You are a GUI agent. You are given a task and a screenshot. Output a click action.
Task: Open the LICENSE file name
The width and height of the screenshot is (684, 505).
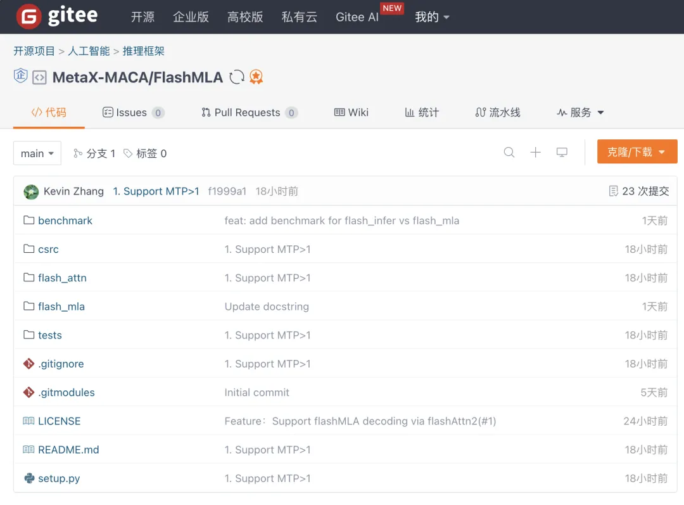pos(60,421)
